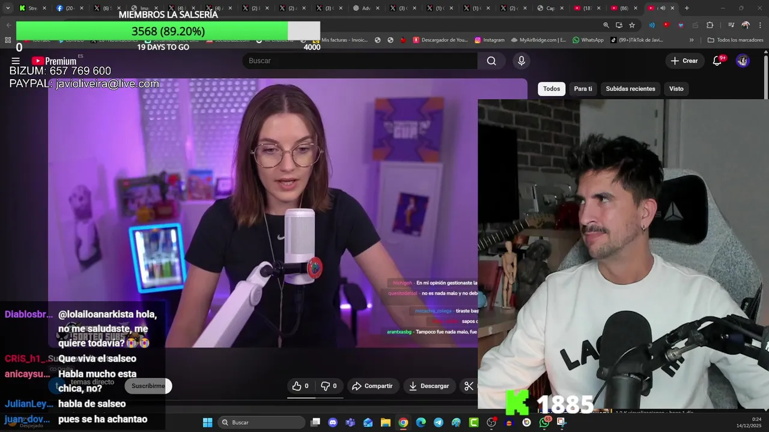Open the media controls music-note icon

(731, 25)
